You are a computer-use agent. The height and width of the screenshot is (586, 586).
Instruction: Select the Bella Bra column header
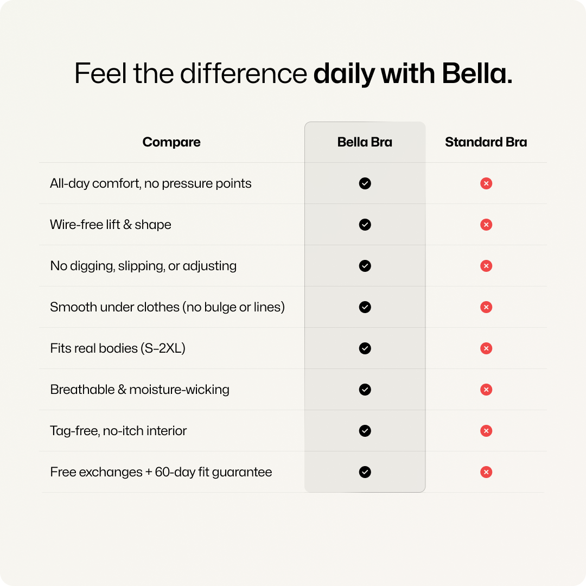tap(365, 142)
